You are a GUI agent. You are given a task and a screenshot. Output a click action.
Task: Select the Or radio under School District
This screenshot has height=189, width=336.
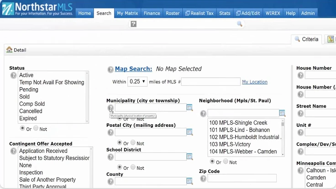[120, 167]
